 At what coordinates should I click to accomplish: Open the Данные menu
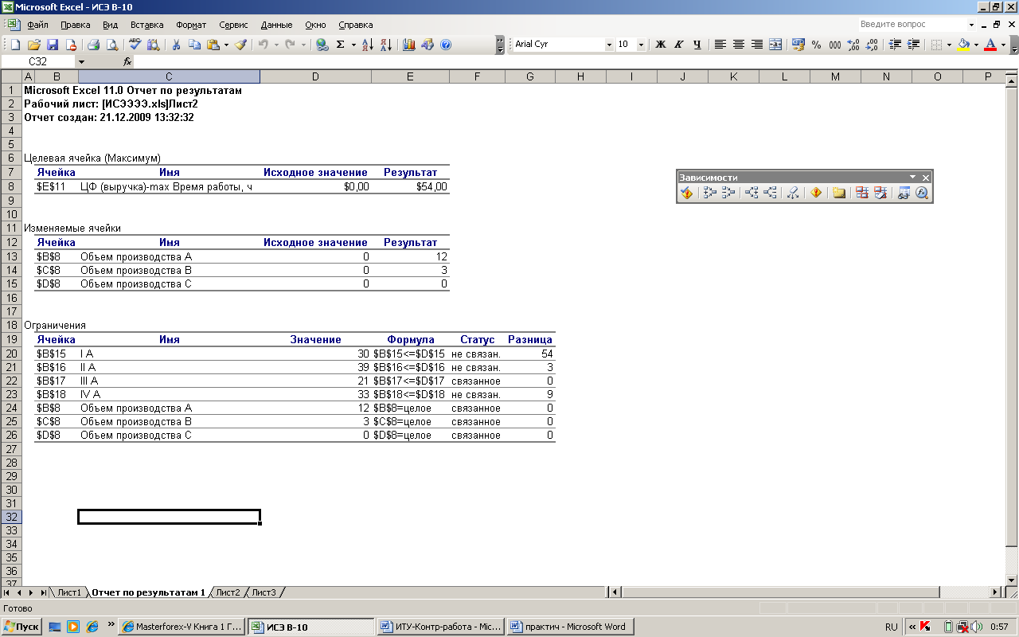276,25
